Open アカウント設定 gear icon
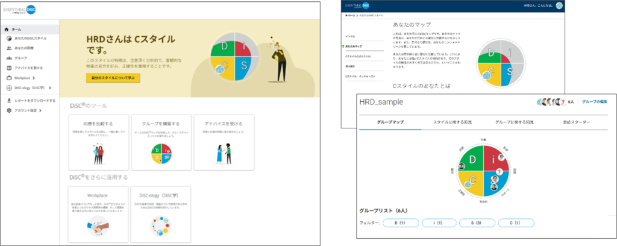Viewport: 617px width, 246px height. pyautogui.click(x=8, y=110)
